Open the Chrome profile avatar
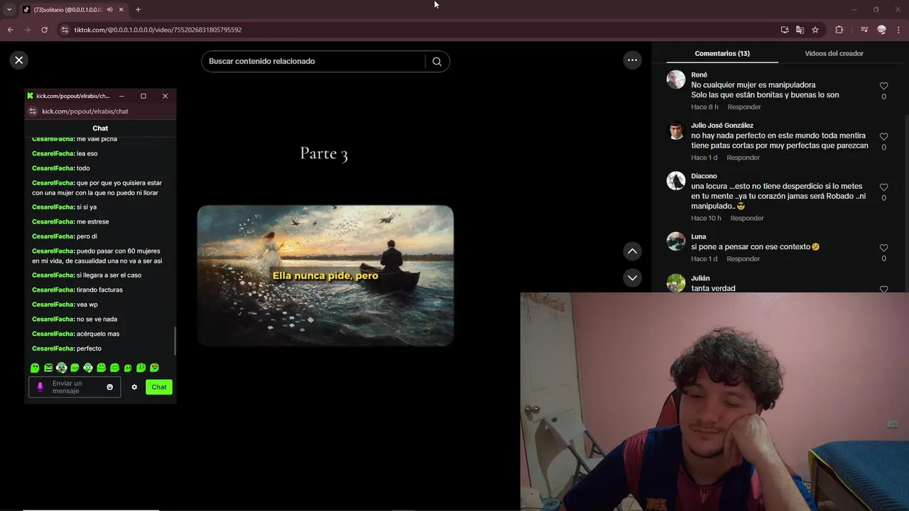This screenshot has width=909, height=511. coord(881,30)
